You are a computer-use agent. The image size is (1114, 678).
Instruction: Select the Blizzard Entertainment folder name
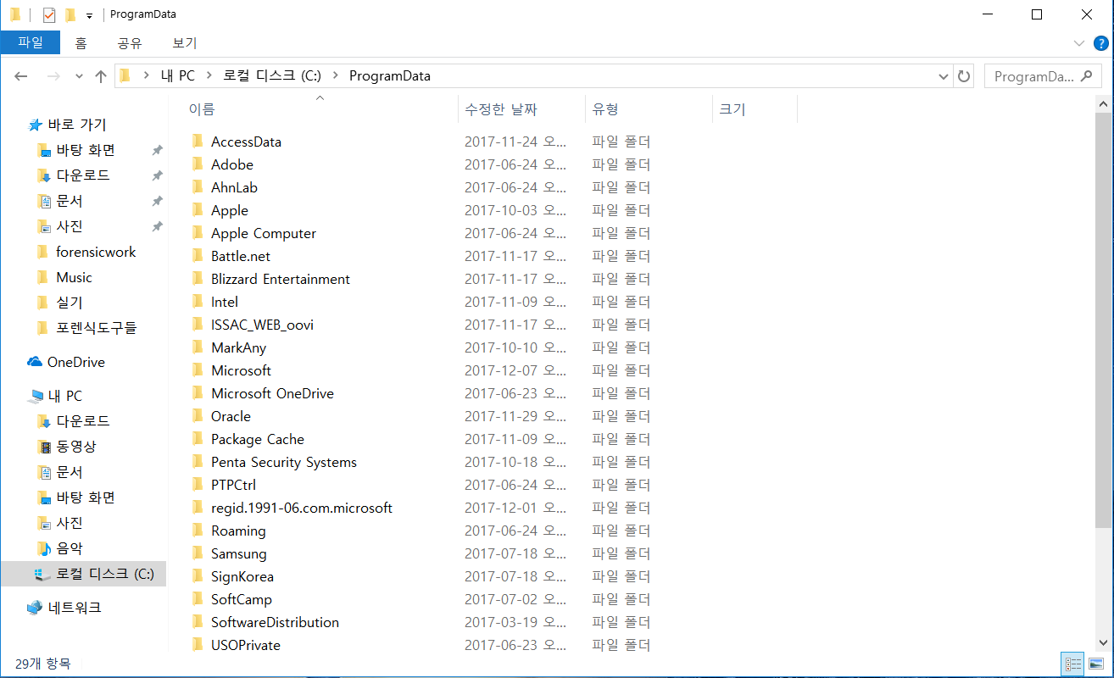(x=281, y=279)
